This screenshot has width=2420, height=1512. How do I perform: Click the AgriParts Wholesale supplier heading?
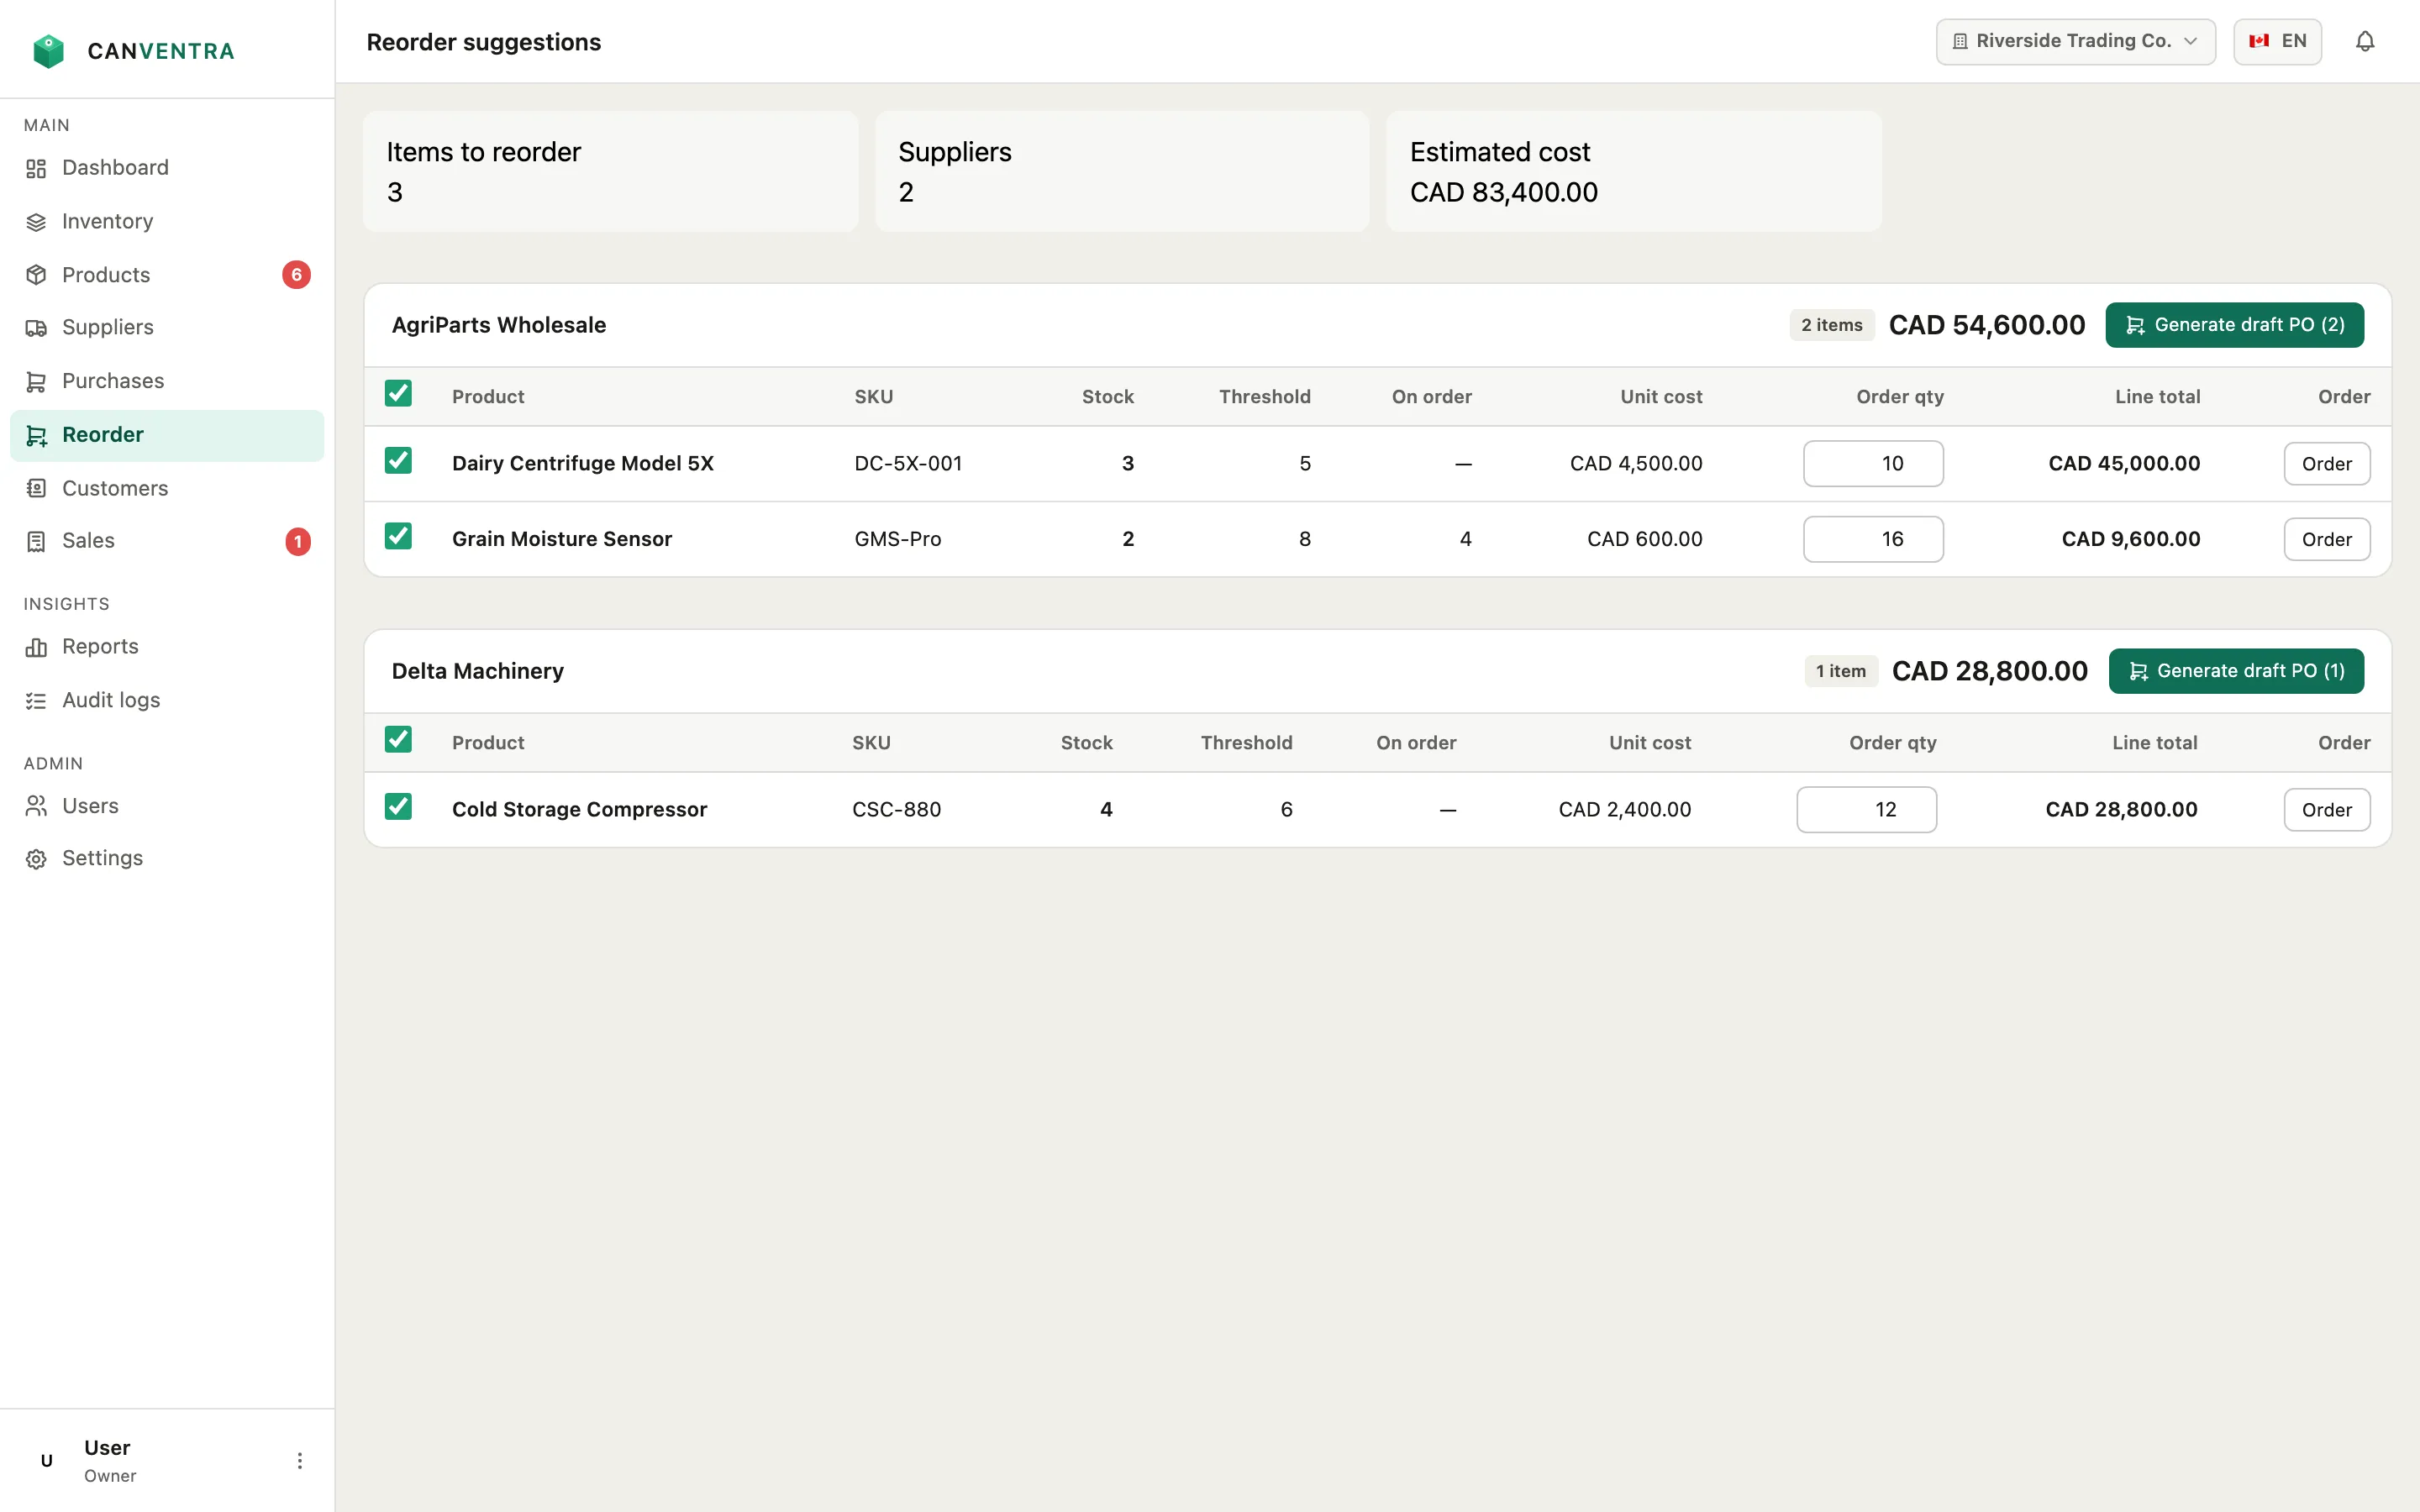pos(499,325)
